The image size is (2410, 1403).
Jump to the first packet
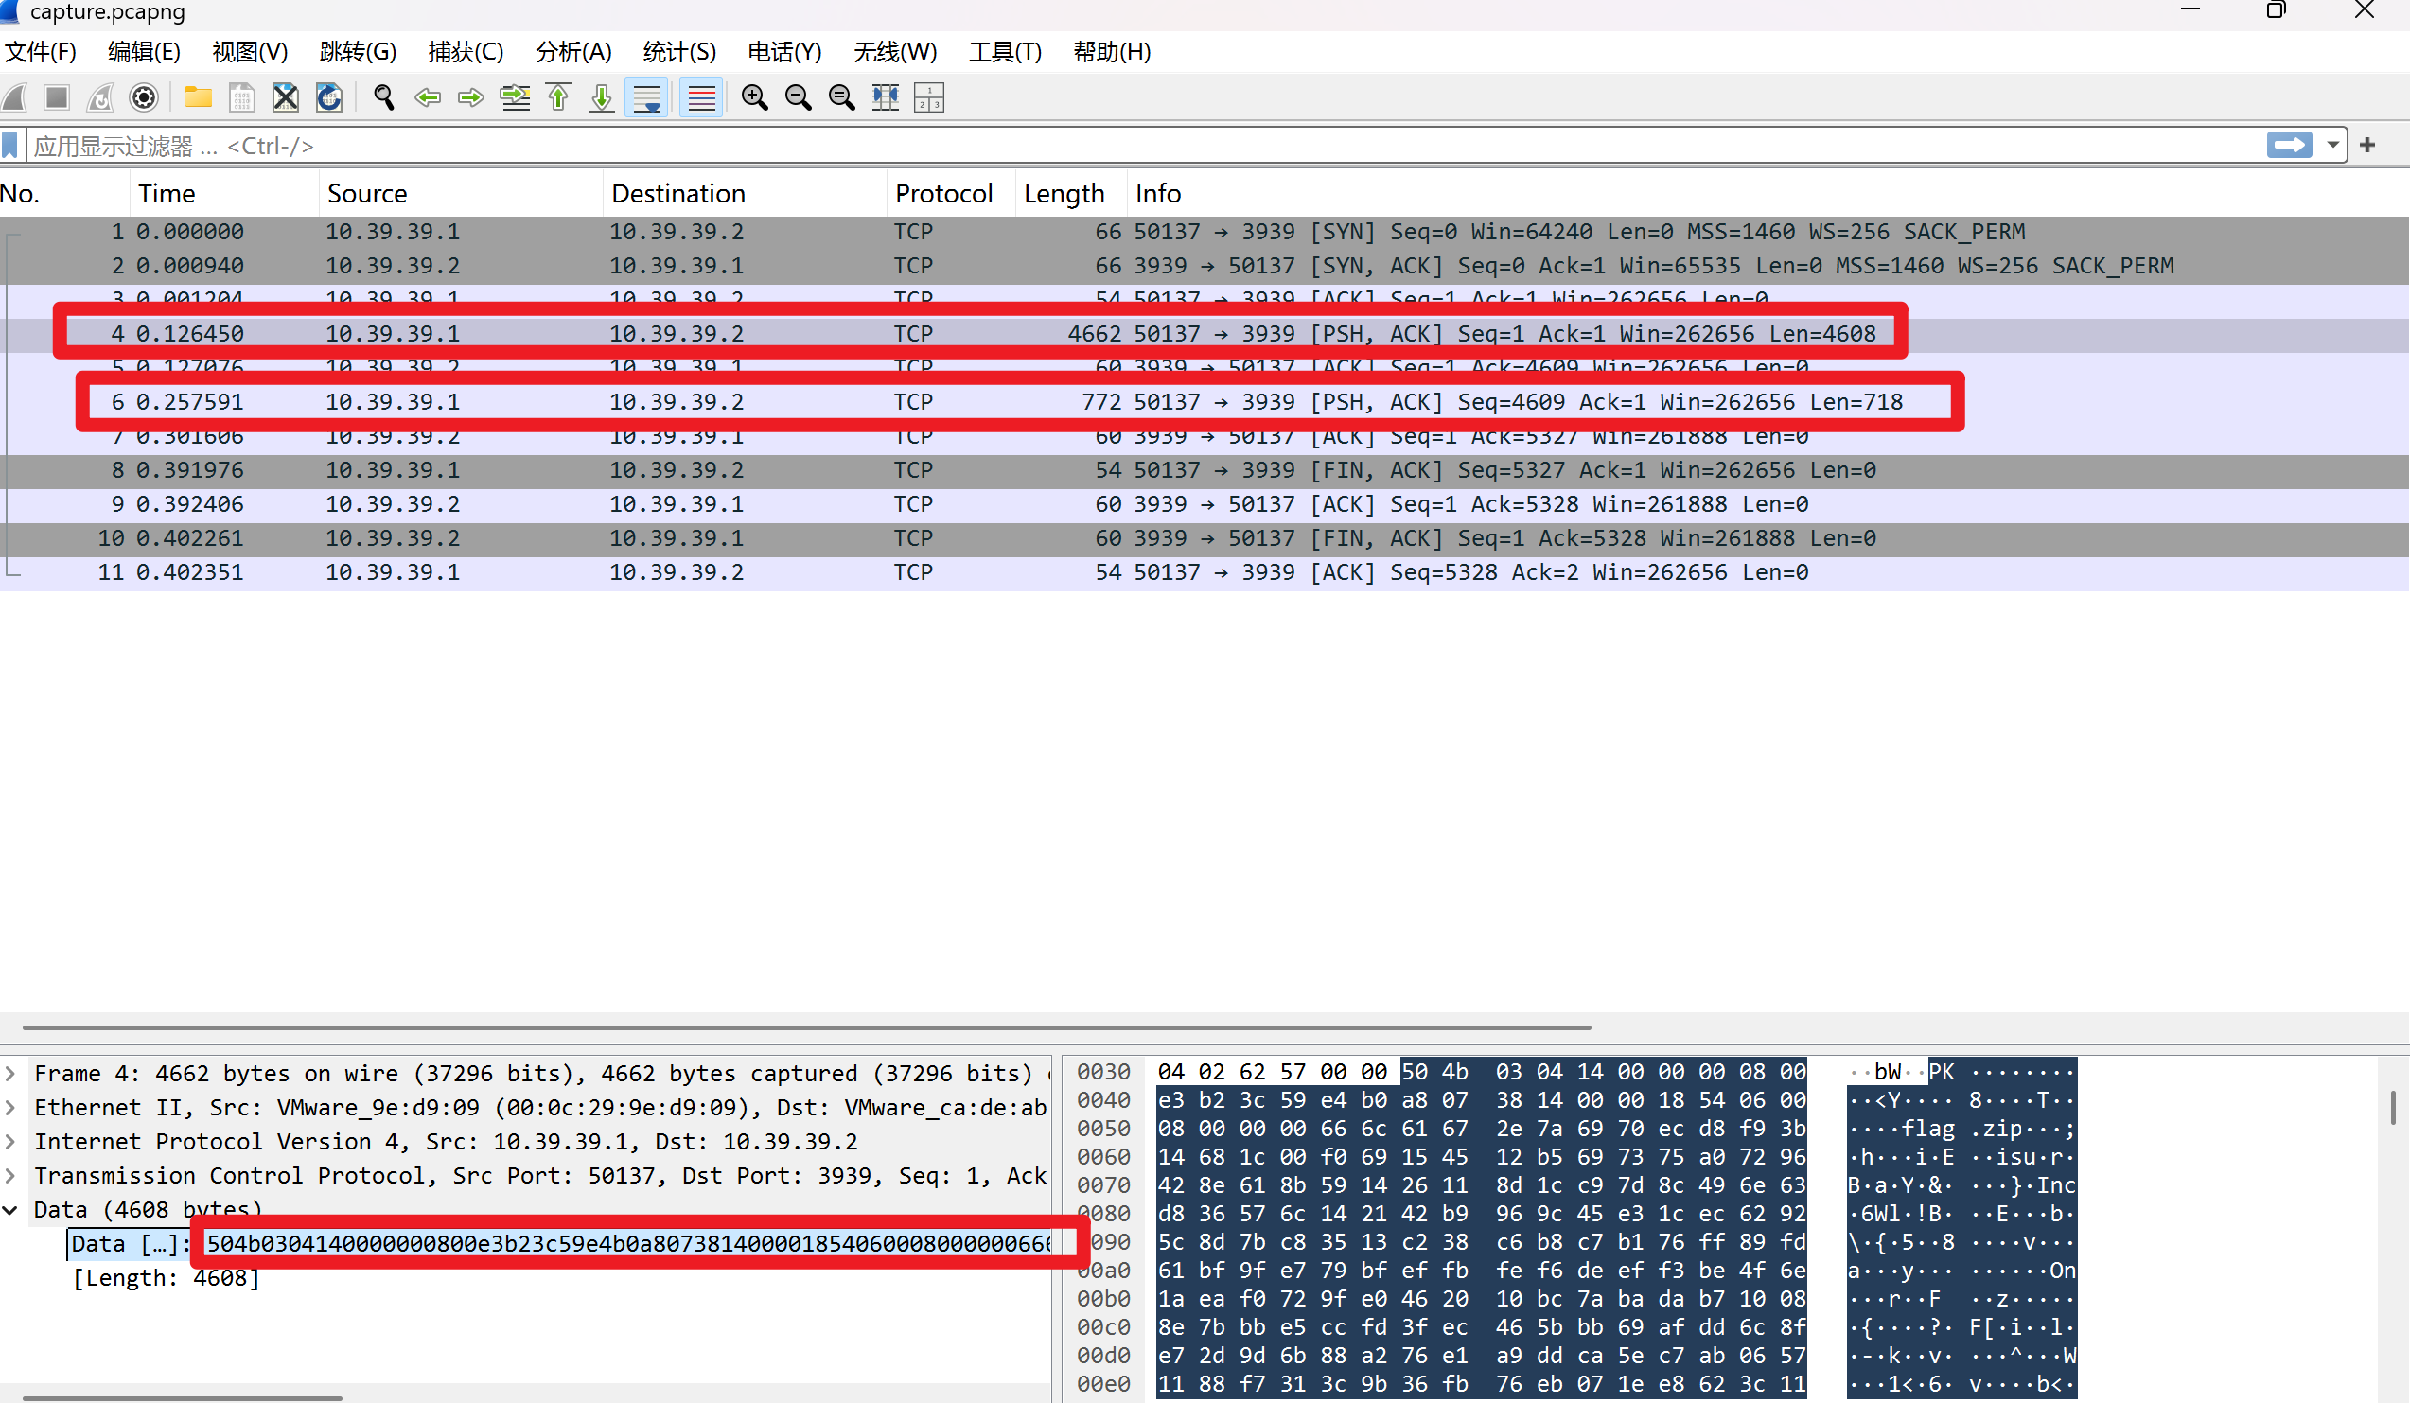557,97
